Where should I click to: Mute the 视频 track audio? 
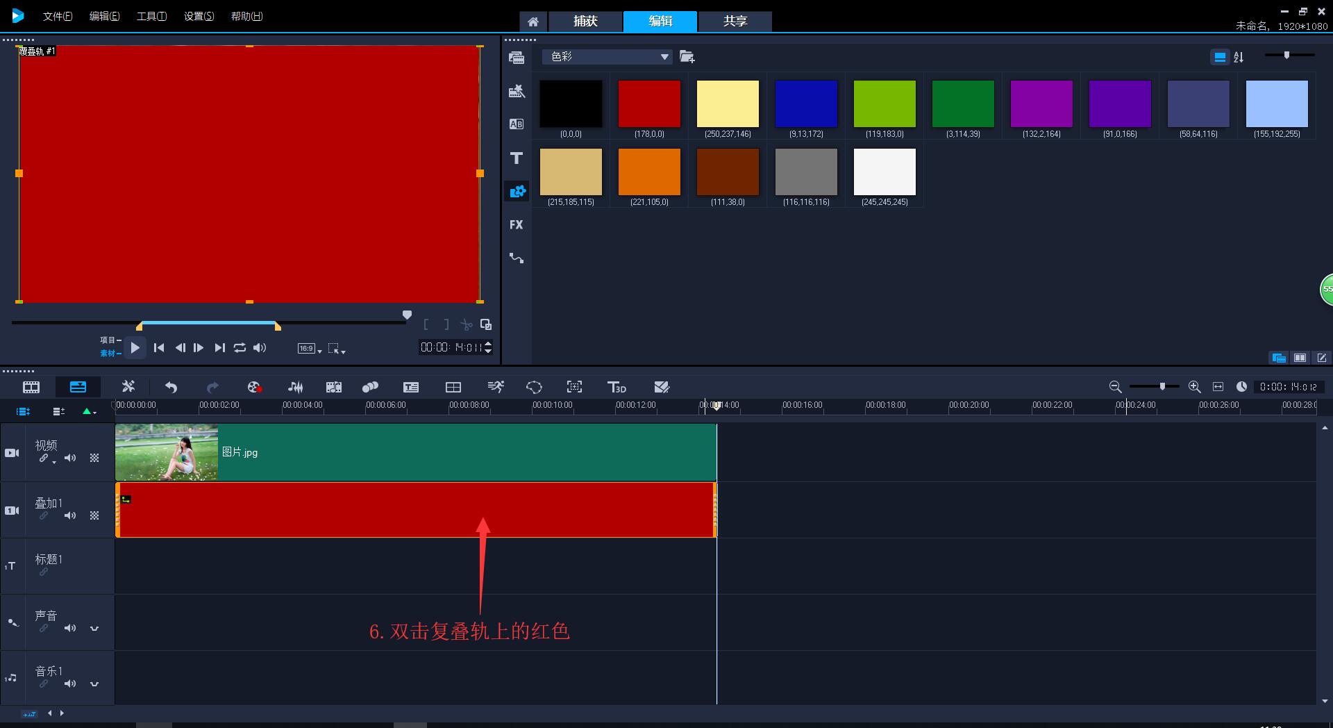(x=70, y=458)
